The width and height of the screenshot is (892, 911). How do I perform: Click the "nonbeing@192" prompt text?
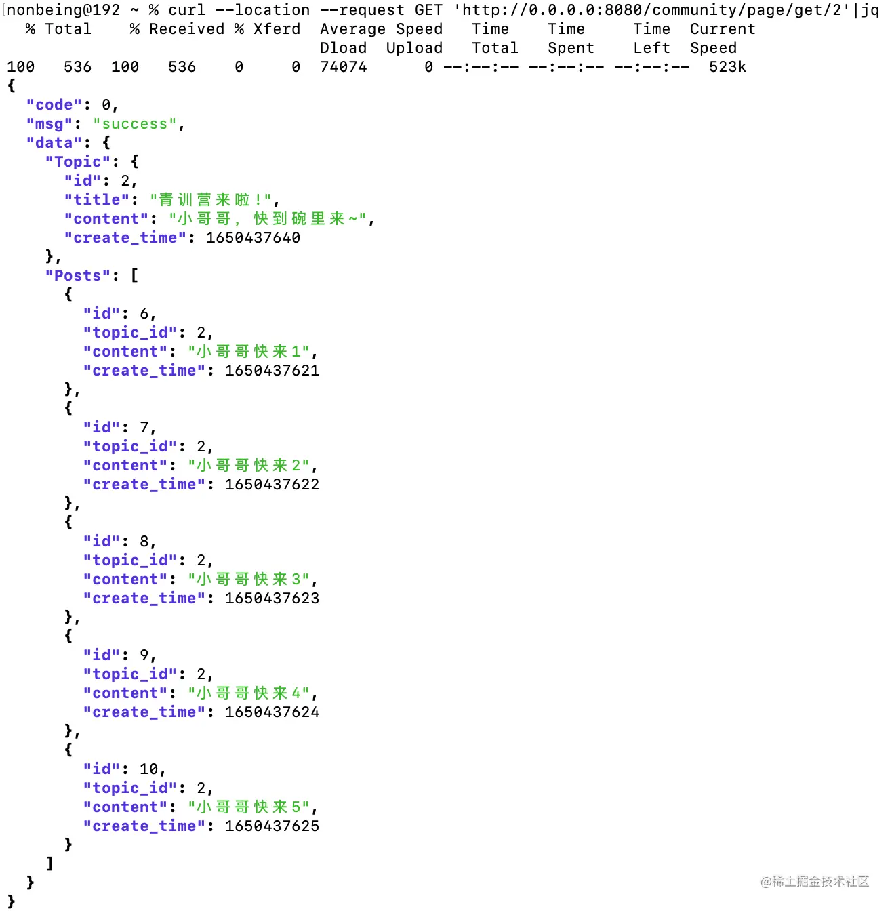click(64, 10)
